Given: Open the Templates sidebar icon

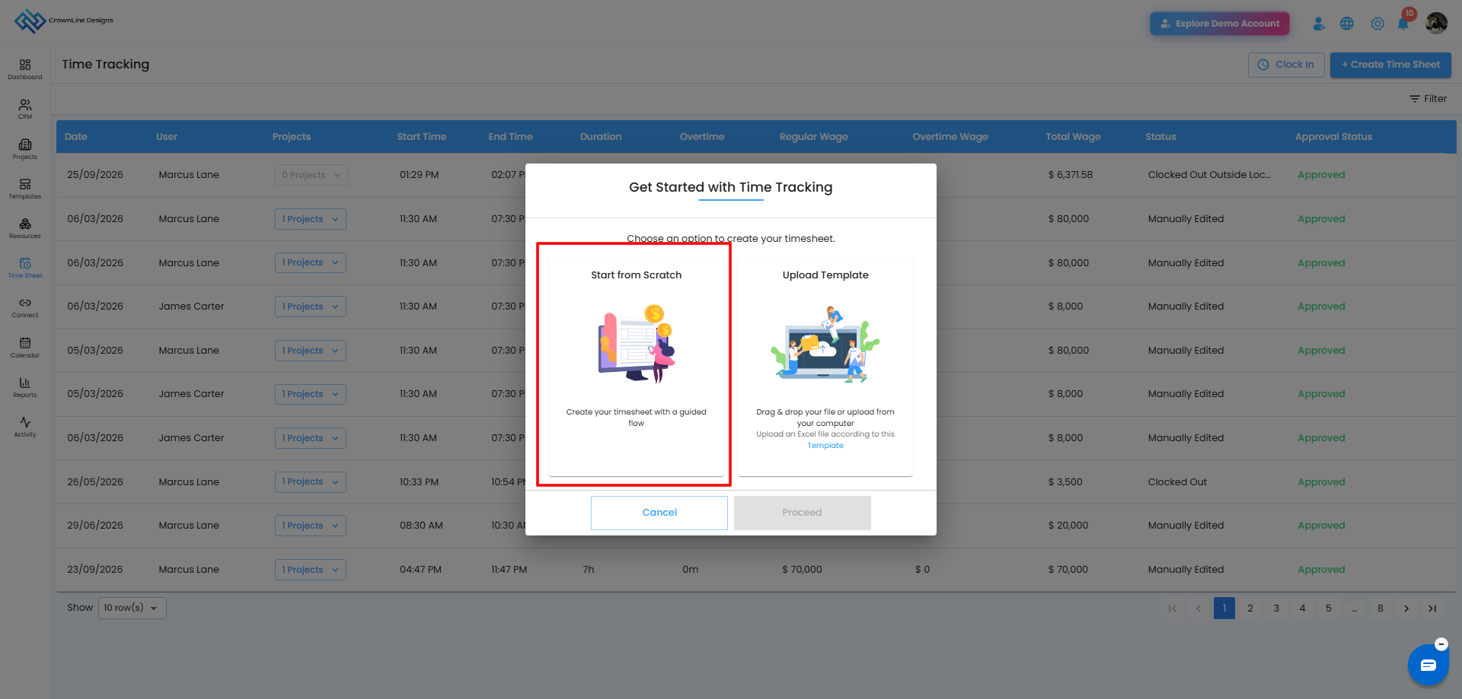Looking at the screenshot, I should tap(25, 189).
